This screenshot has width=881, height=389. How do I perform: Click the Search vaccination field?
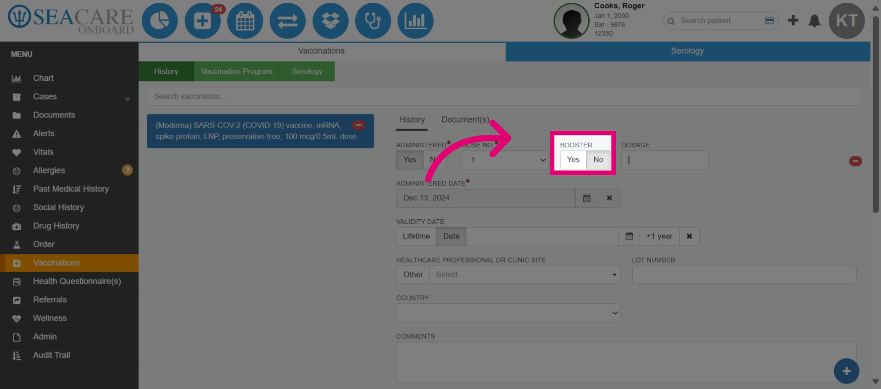point(504,96)
